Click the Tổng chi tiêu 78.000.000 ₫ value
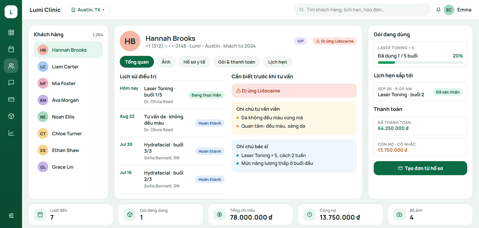This screenshot has height=228, width=479. click(x=251, y=217)
